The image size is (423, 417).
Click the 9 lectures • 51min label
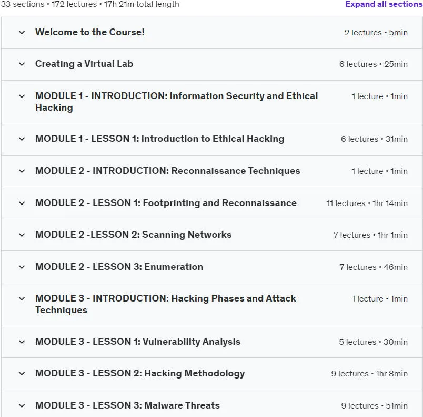[374, 405]
